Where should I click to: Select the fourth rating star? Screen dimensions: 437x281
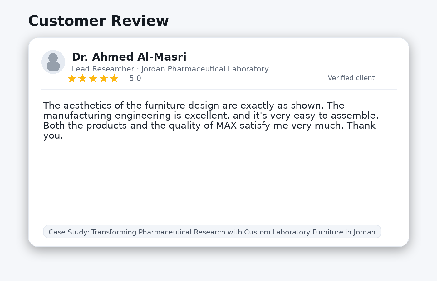coord(104,78)
